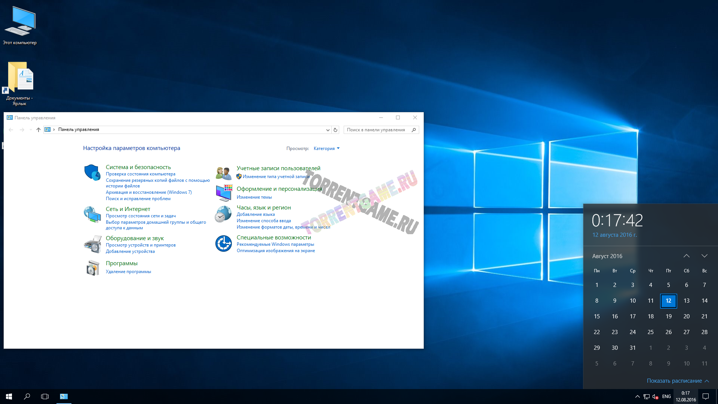
Task: Click the Appearance and Personalization monitor icon
Action: pos(224,193)
